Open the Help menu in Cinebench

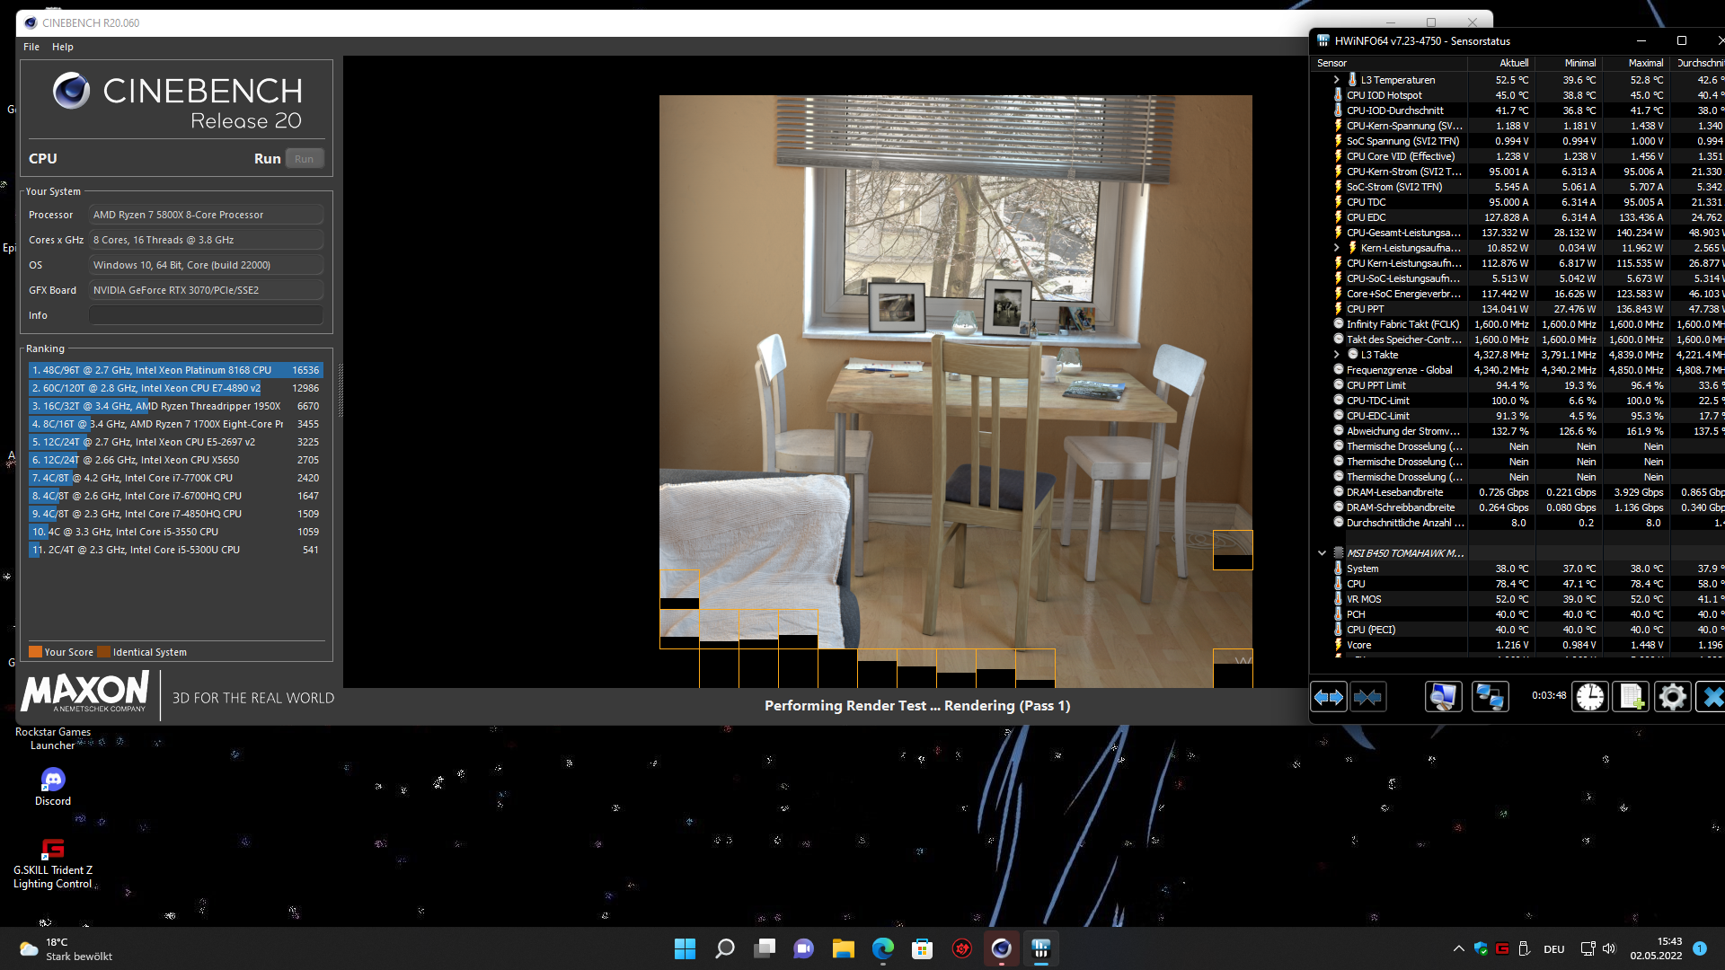pos(62,47)
